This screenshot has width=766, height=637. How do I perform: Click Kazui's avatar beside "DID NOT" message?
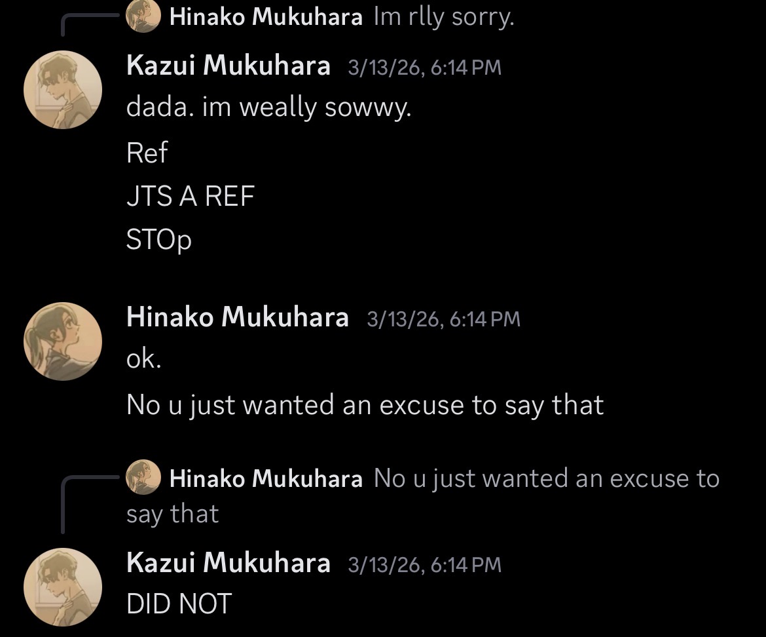[x=62, y=587]
